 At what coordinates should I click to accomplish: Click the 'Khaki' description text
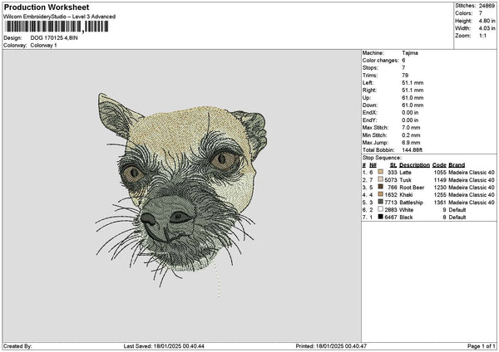406,195
